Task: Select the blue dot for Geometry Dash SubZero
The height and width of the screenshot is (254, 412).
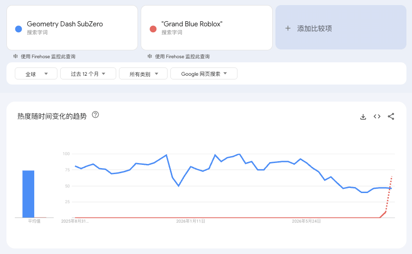Action: [19, 29]
